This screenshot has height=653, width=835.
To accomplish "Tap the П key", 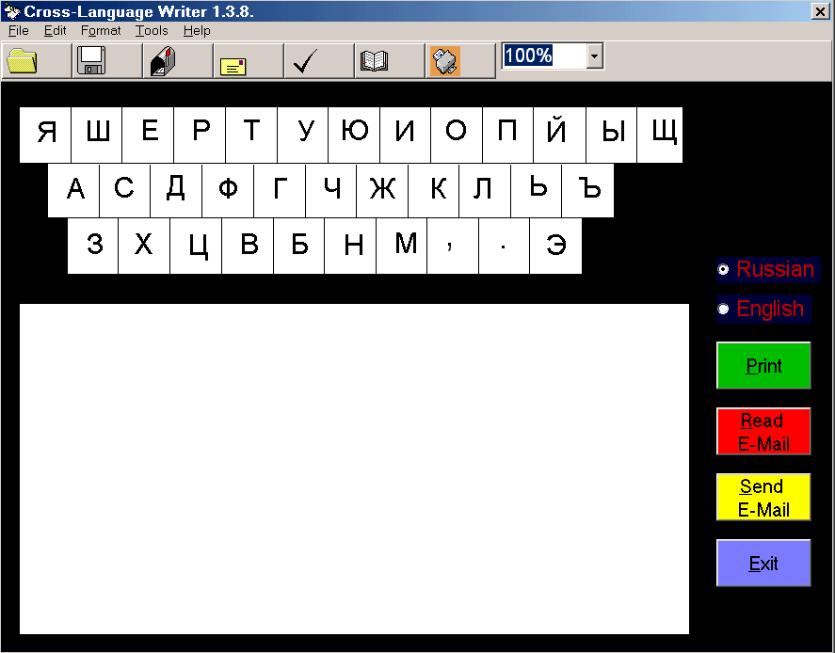I will pos(507,135).
